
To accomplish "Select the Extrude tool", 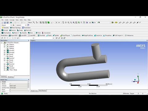I will [x=5, y=30].
